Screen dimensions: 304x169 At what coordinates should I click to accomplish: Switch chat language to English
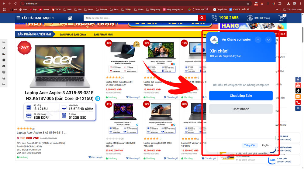tap(266, 145)
